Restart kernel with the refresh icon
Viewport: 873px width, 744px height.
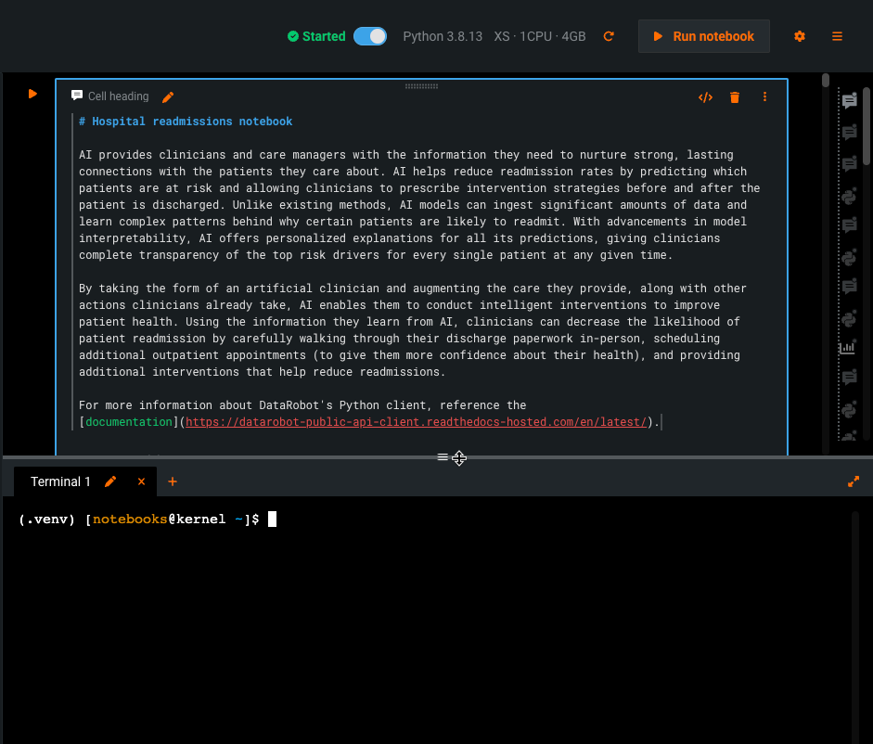tap(609, 37)
